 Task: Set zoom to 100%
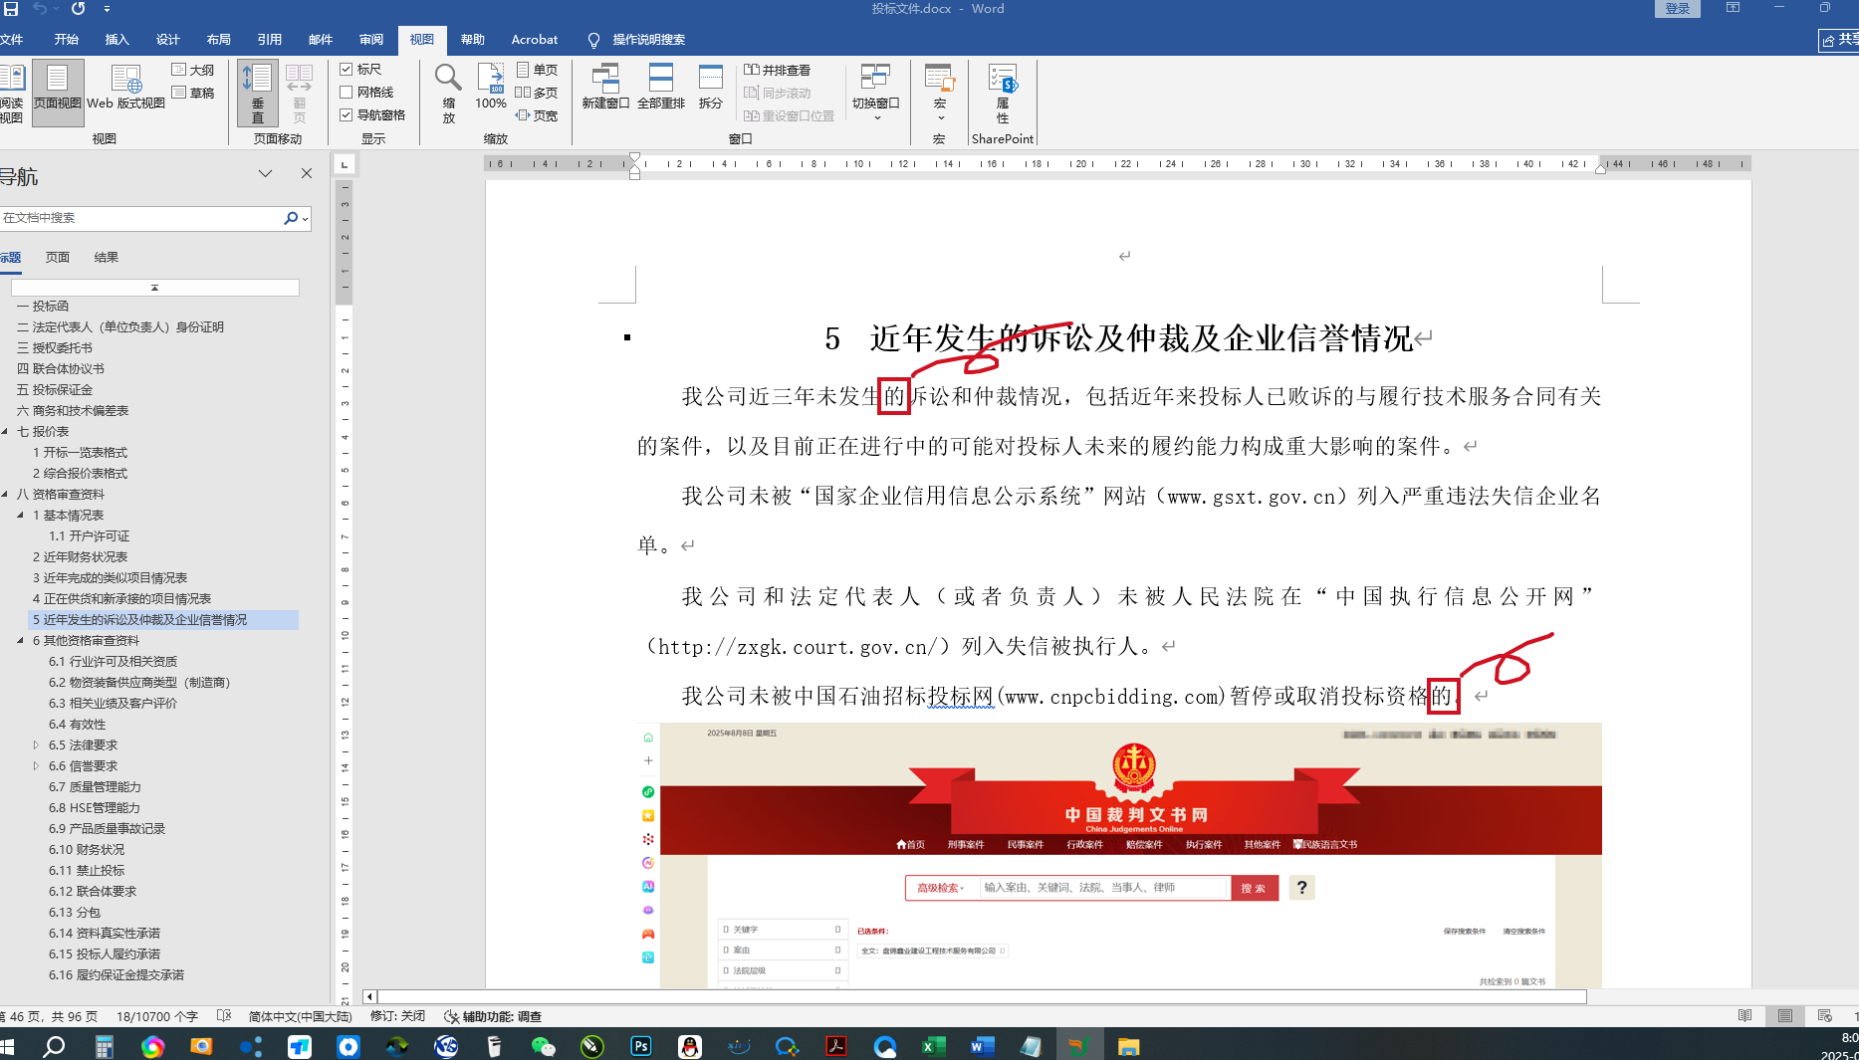(491, 88)
